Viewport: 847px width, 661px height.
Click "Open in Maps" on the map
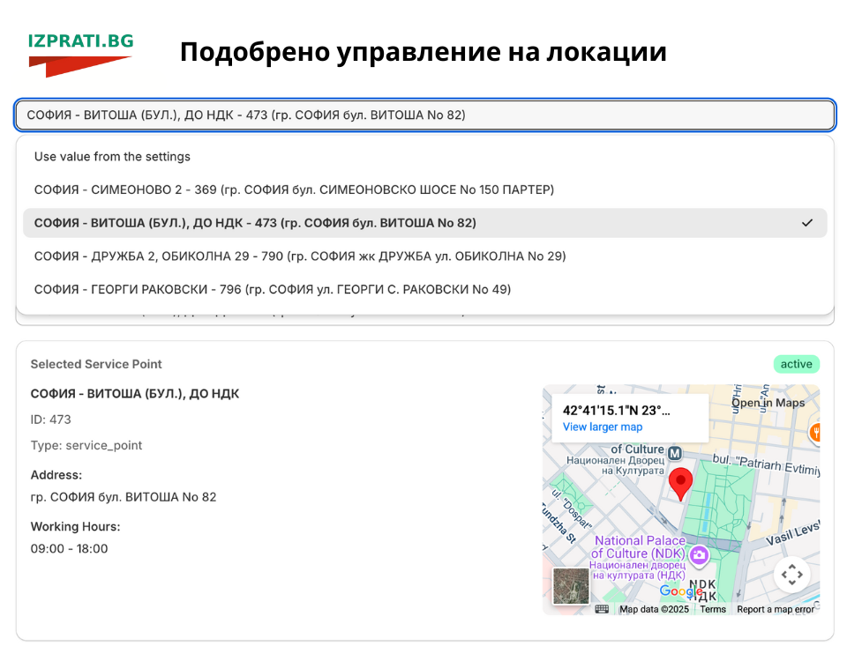click(x=768, y=403)
